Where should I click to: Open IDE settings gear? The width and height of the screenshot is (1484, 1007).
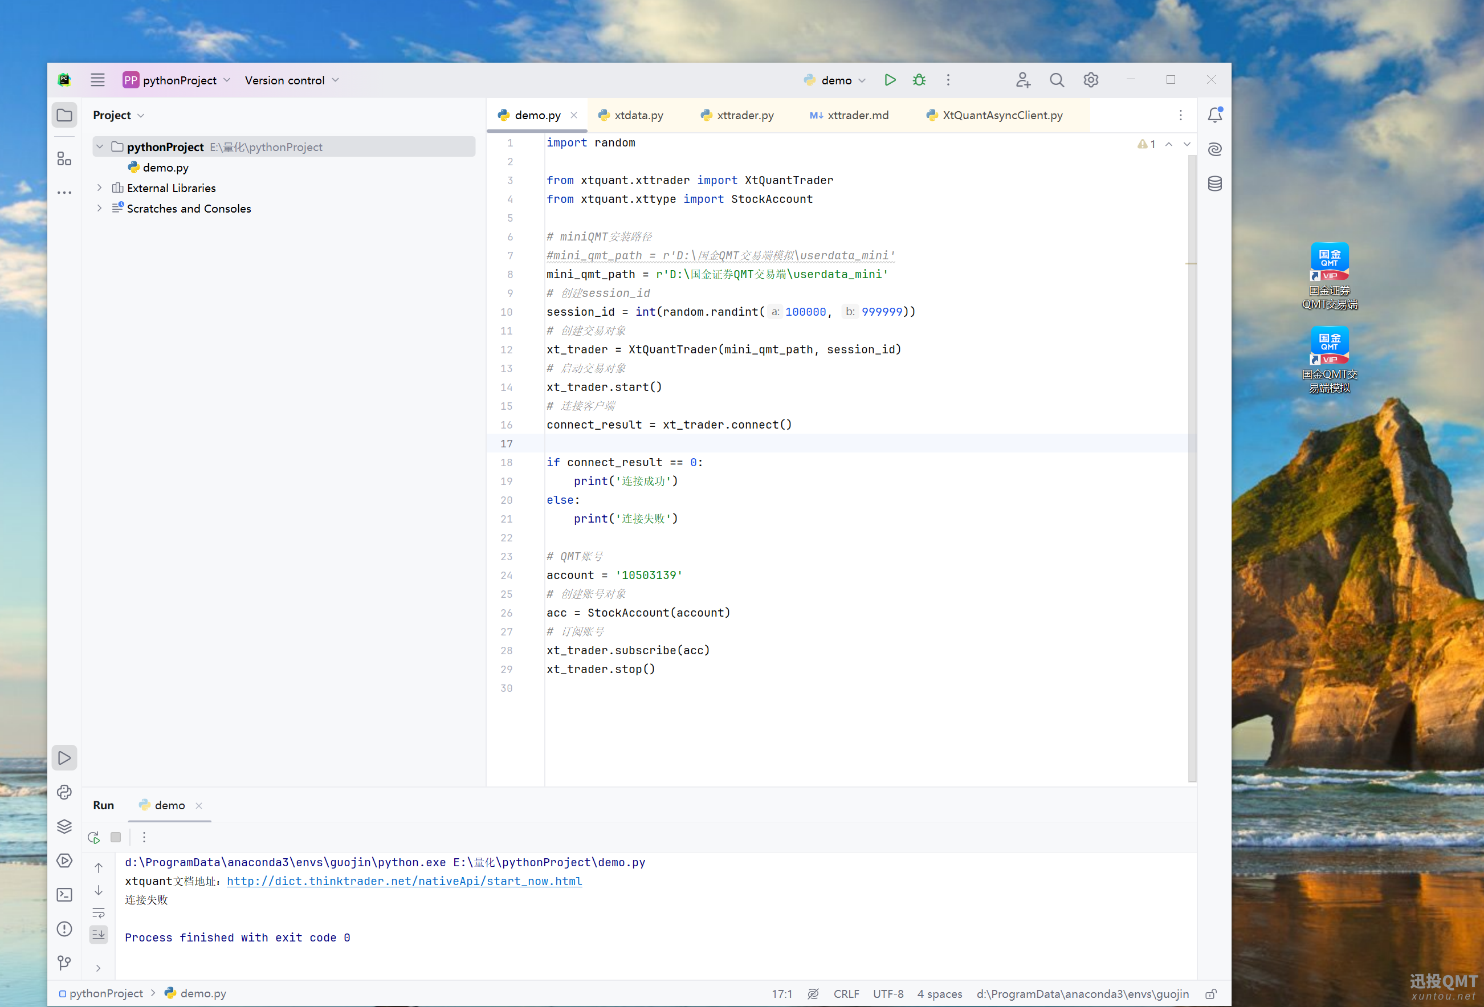[x=1091, y=80]
